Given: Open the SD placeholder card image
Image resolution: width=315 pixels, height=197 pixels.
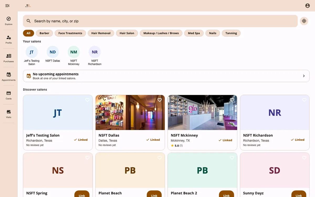Looking at the screenshot, I should point(275,170).
